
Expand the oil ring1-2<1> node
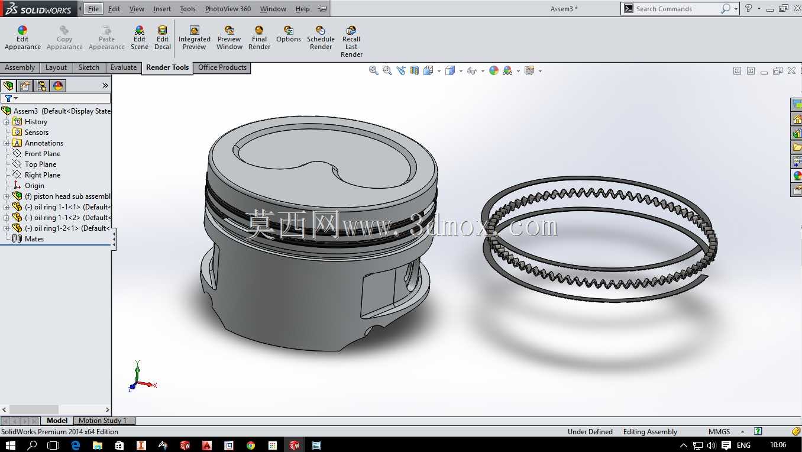pyautogui.click(x=7, y=228)
